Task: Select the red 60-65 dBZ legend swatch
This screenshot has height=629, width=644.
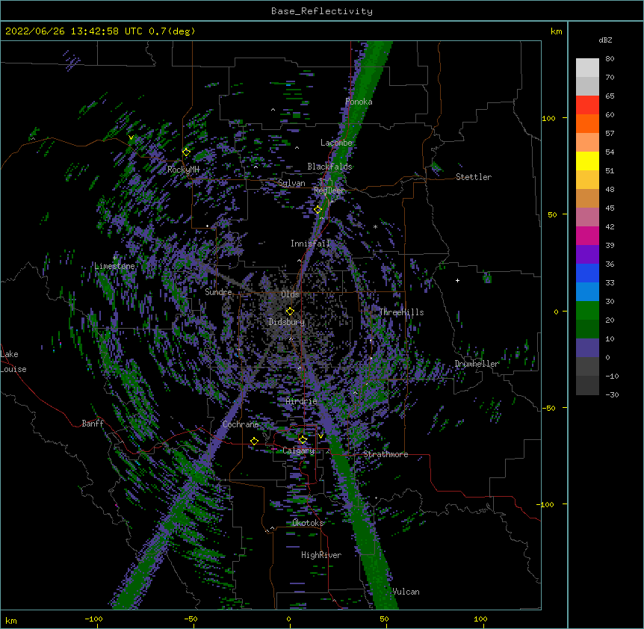Action: (x=587, y=105)
